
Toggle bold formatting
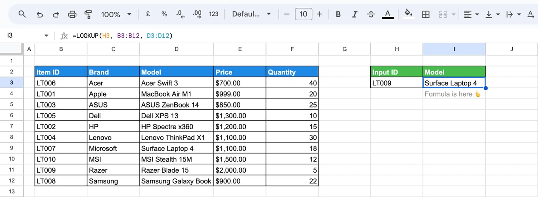point(338,14)
